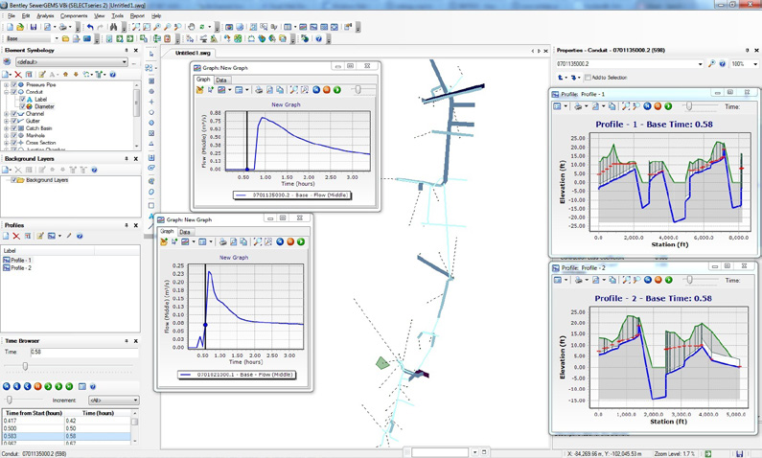Screen dimensions: 762x458
Task: Toggle the Gutter checkbox
Action: tap(13, 121)
